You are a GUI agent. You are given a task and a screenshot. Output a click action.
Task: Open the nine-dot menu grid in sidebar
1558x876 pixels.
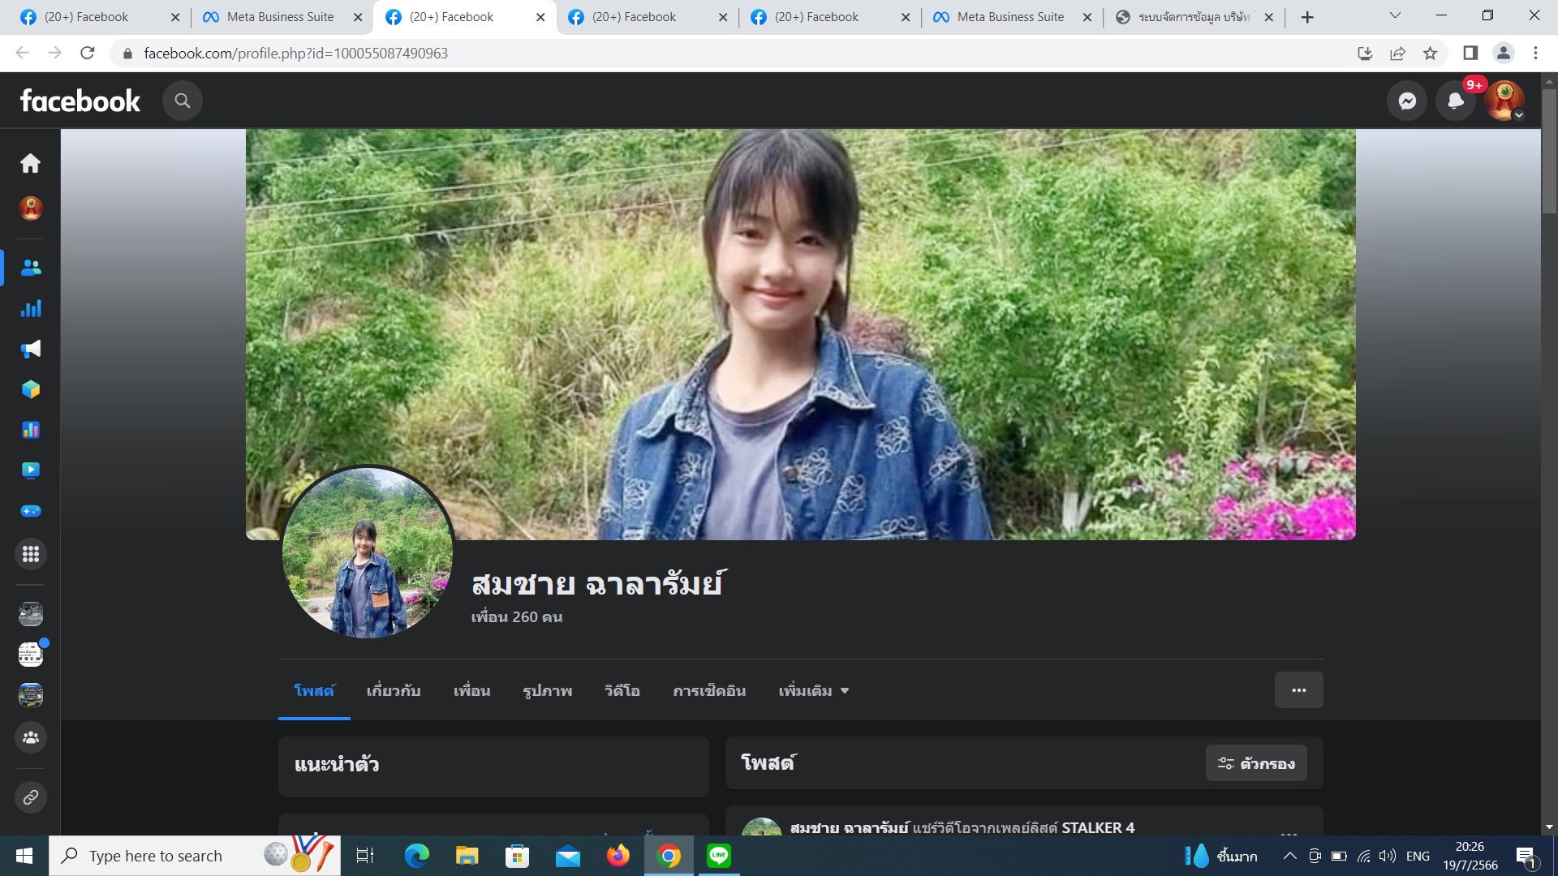tap(31, 554)
